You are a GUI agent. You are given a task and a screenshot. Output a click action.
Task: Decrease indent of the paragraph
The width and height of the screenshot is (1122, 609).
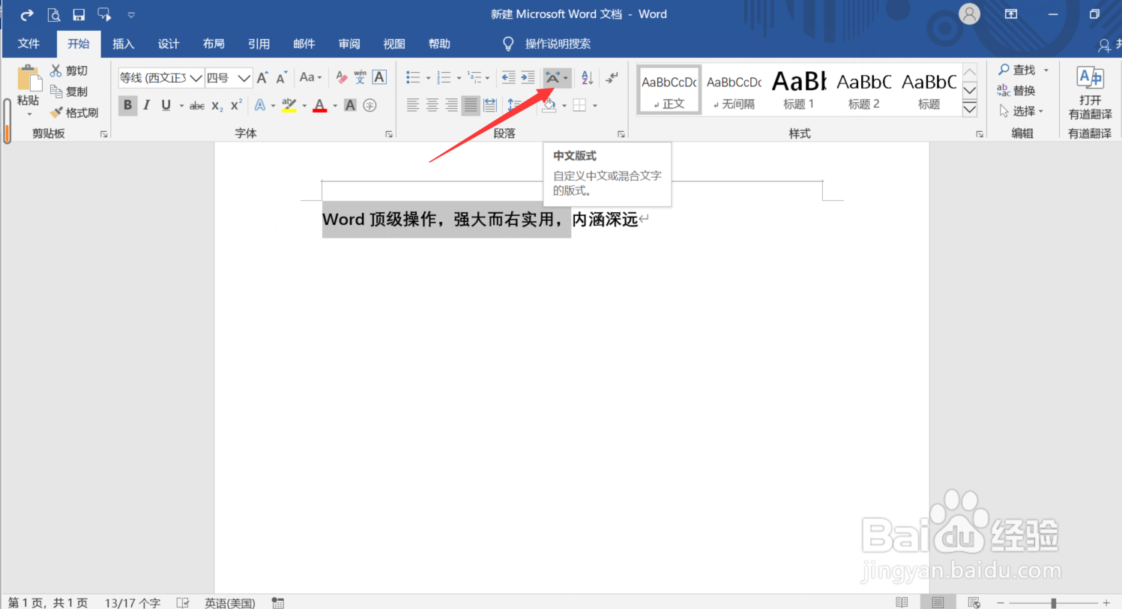coord(508,77)
